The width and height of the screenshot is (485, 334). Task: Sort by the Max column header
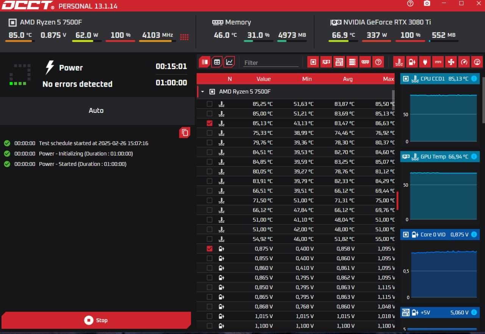pyautogui.click(x=388, y=79)
